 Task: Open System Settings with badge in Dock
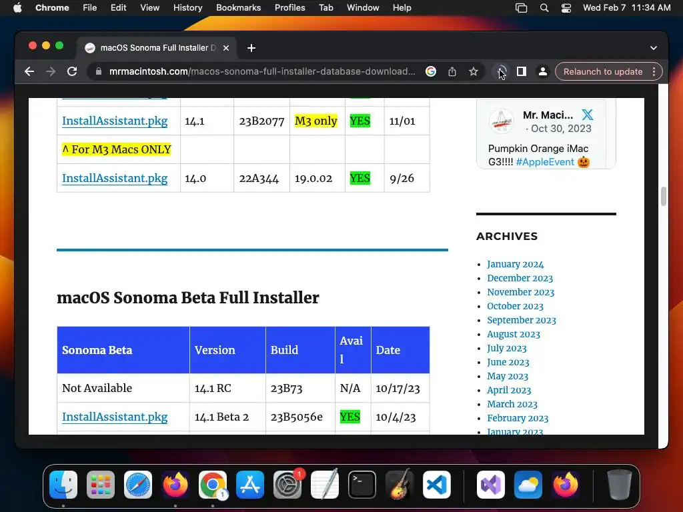point(287,485)
